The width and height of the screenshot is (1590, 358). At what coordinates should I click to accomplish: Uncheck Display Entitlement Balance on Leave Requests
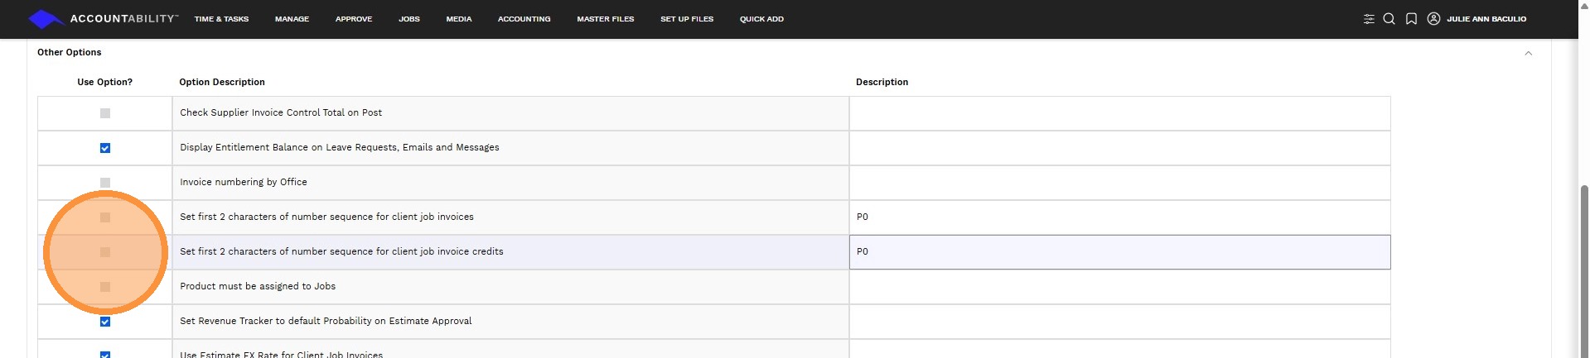[x=105, y=148]
